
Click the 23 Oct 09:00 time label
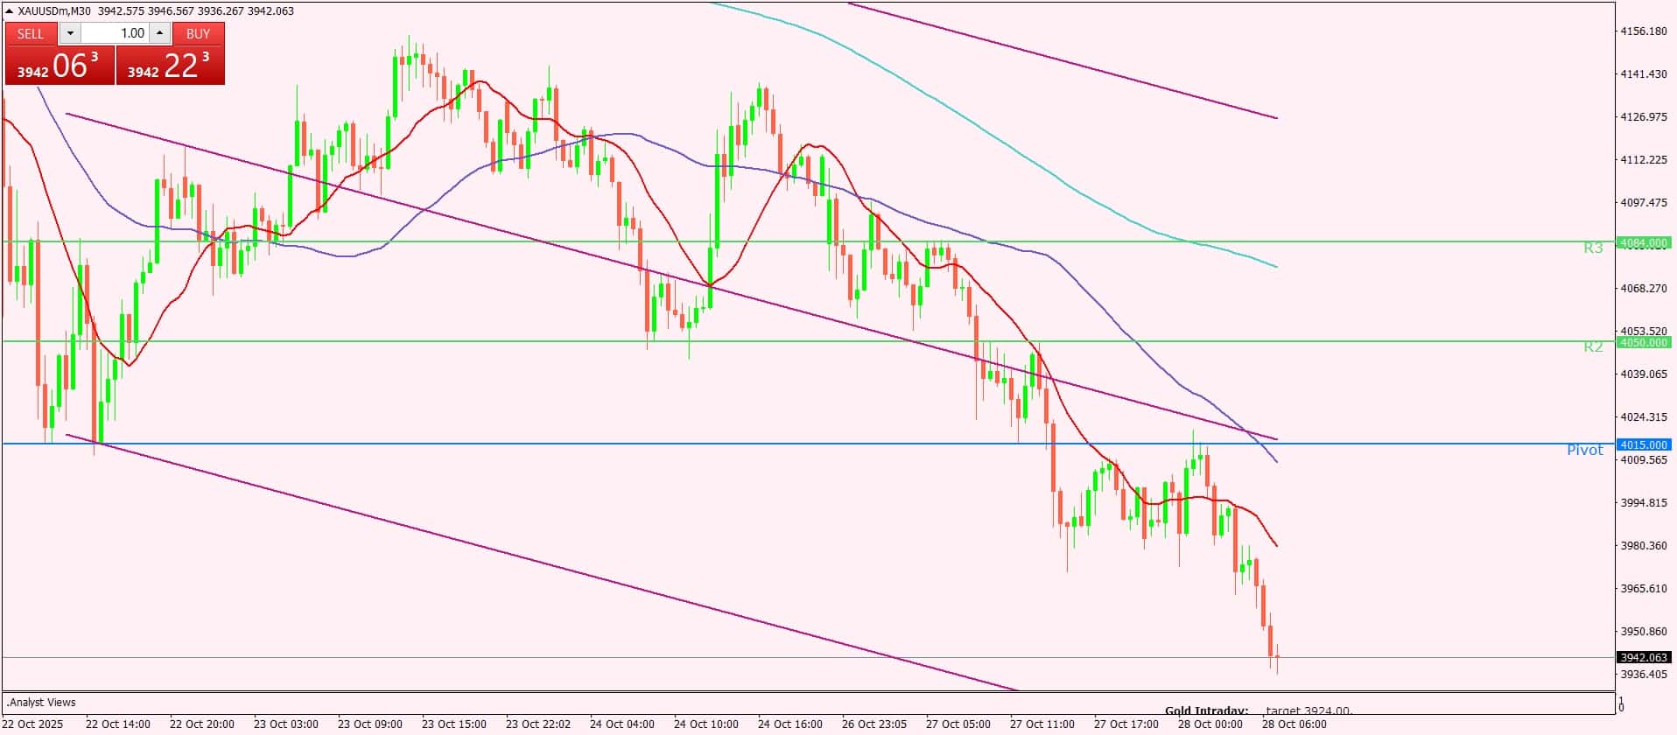[x=370, y=724]
